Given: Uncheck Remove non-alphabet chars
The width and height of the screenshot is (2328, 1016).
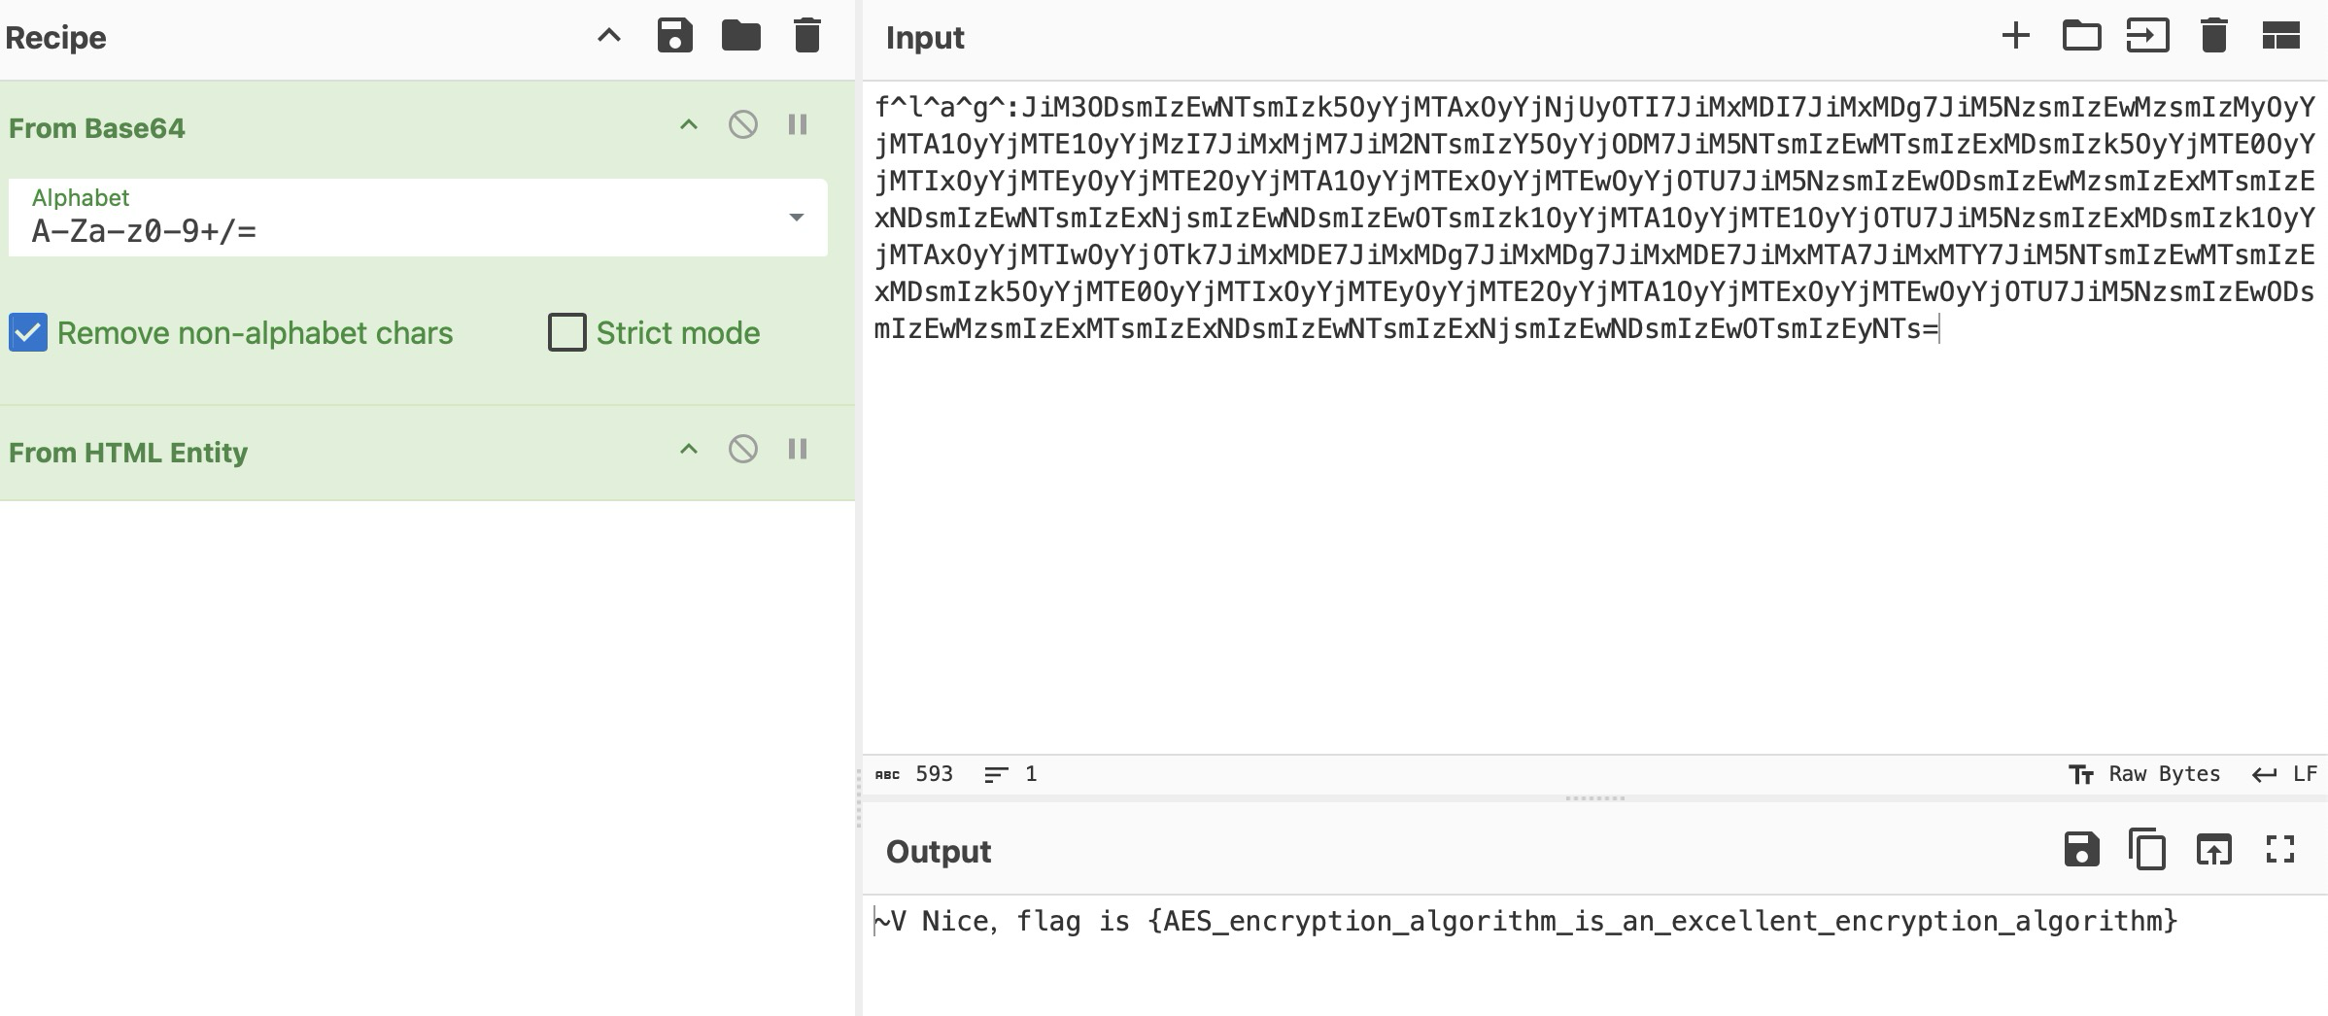Looking at the screenshot, I should pos(28,333).
